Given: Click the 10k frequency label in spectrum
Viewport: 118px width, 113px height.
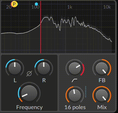Looking at the screenshot, I should pyautogui.click(x=107, y=7).
